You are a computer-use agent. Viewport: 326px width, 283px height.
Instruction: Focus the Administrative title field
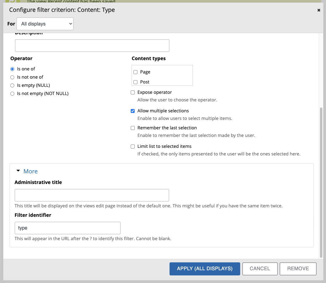pyautogui.click(x=92, y=195)
